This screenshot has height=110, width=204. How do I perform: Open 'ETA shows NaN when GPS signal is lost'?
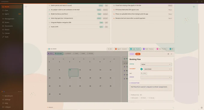143,10
